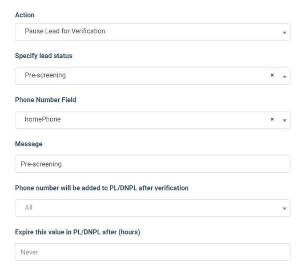Click the Action dropdown arrow

[x=284, y=32]
